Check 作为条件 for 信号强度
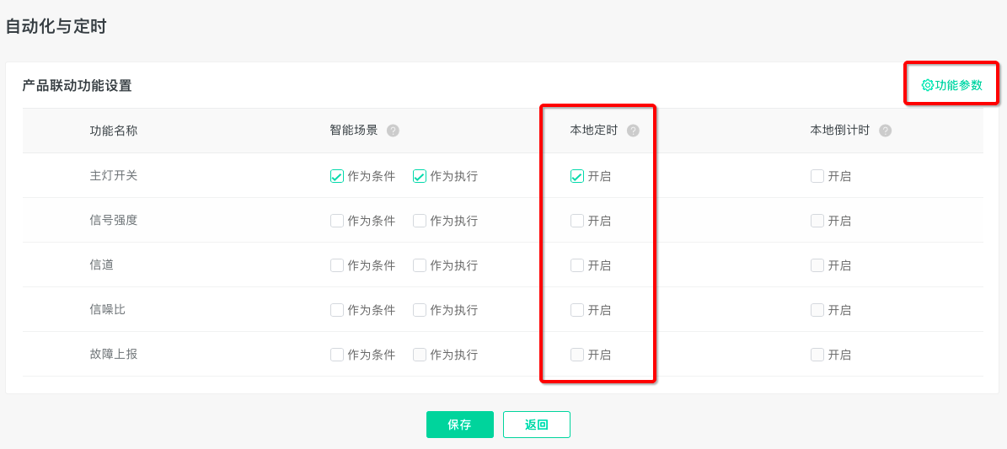Screen dimensions: 1007x449 336,221
